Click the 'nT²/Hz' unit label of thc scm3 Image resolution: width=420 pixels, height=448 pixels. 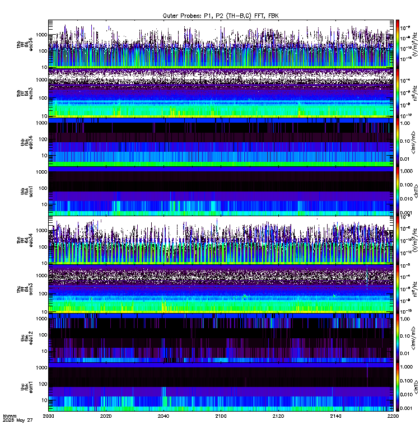point(416,289)
